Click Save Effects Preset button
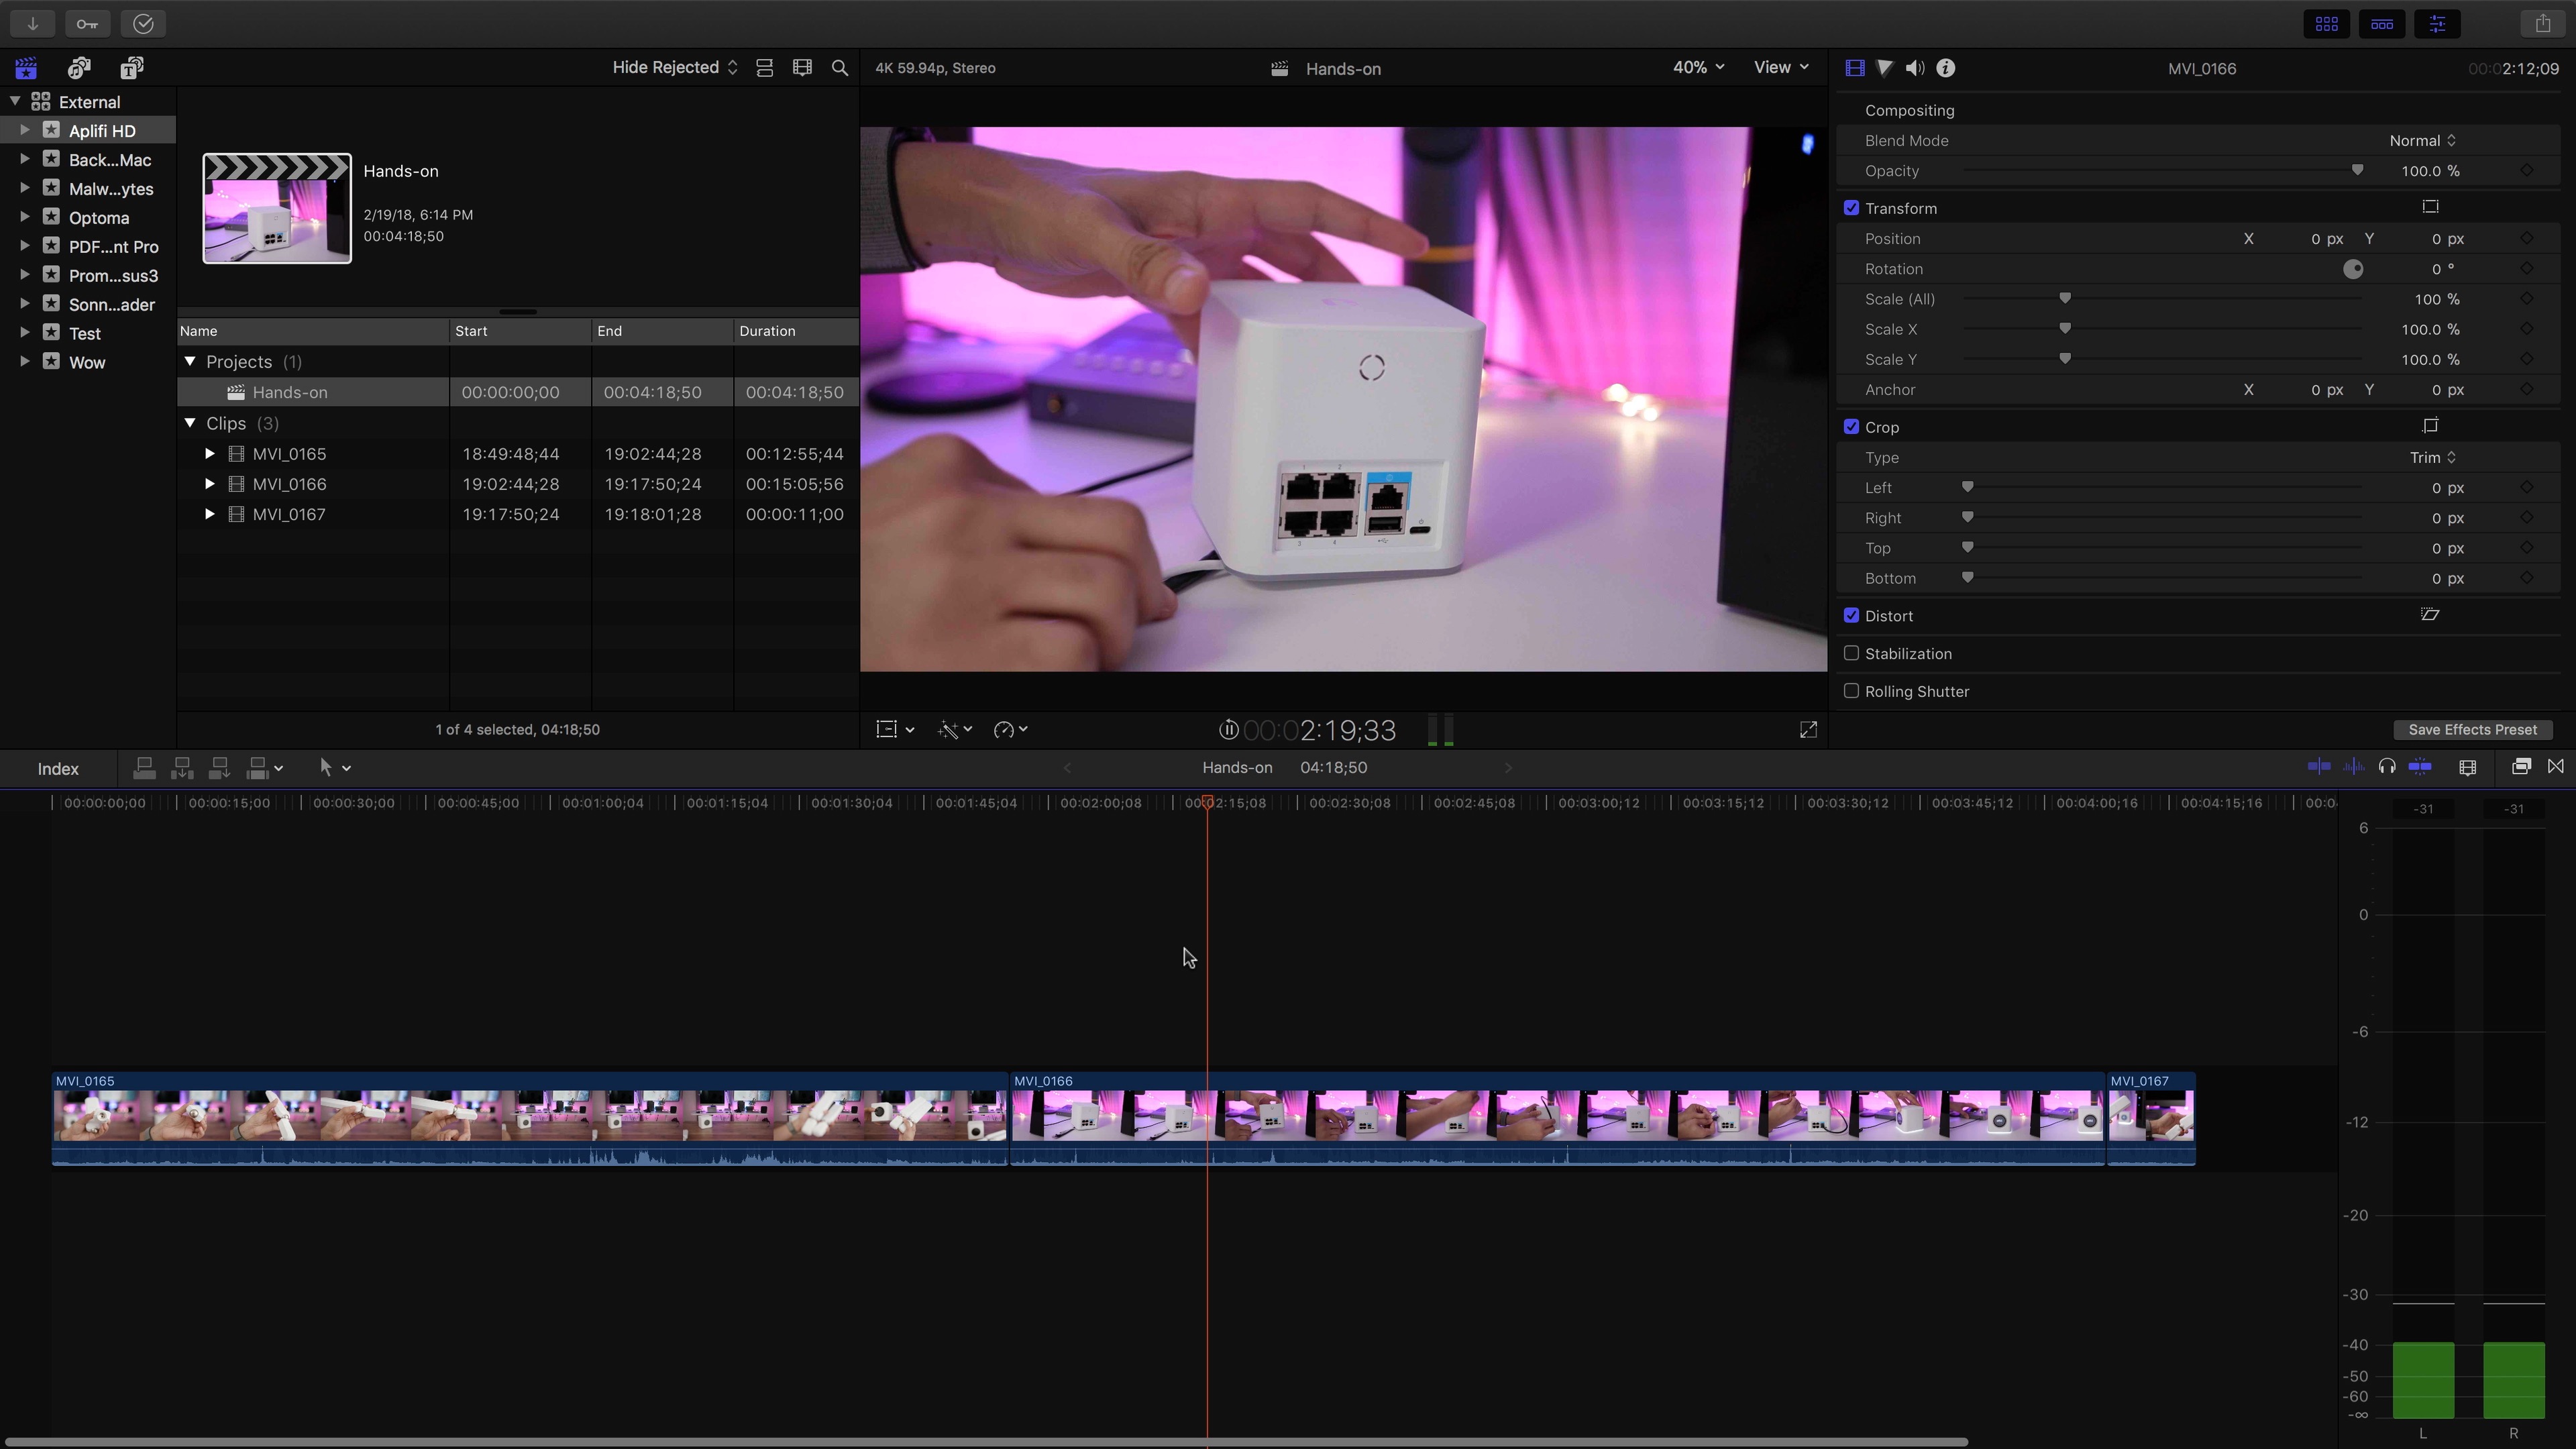This screenshot has height=1449, width=2576. [x=2472, y=730]
